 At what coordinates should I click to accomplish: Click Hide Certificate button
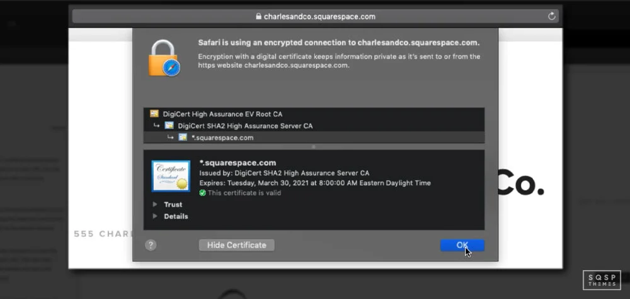coord(237,245)
